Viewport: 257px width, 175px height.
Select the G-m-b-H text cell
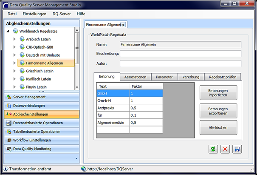point(113,100)
